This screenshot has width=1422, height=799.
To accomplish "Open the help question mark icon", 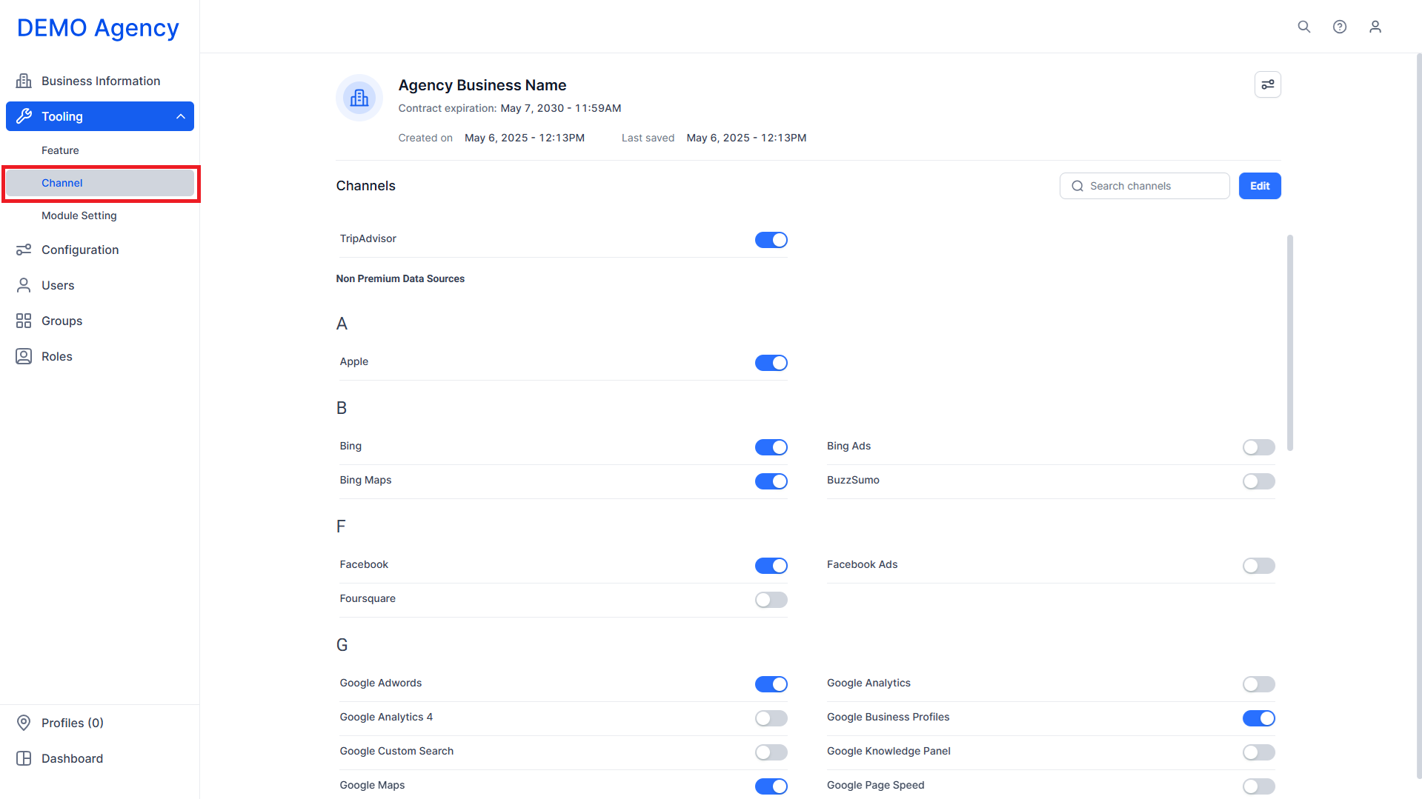I will pyautogui.click(x=1340, y=27).
